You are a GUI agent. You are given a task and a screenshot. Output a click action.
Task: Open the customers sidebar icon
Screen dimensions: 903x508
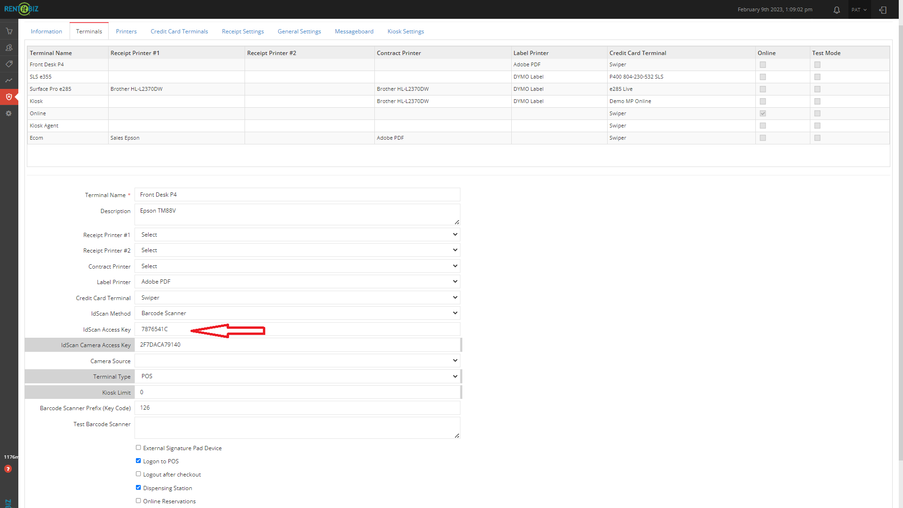click(x=9, y=48)
